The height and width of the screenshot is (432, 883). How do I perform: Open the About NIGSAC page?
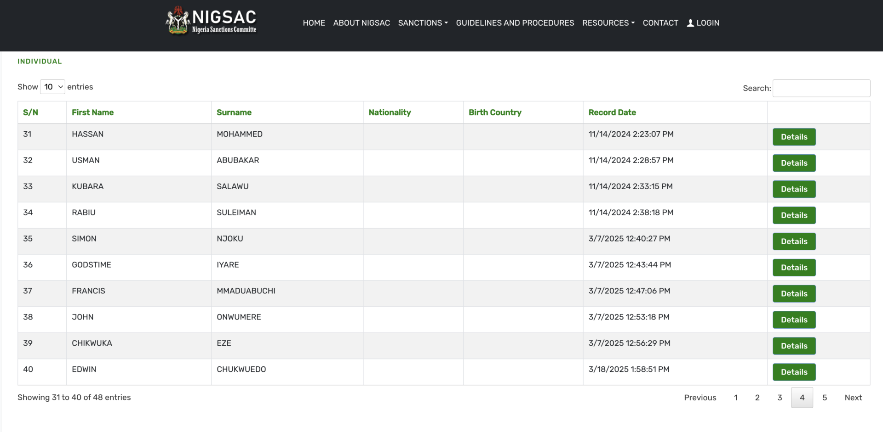[361, 23]
